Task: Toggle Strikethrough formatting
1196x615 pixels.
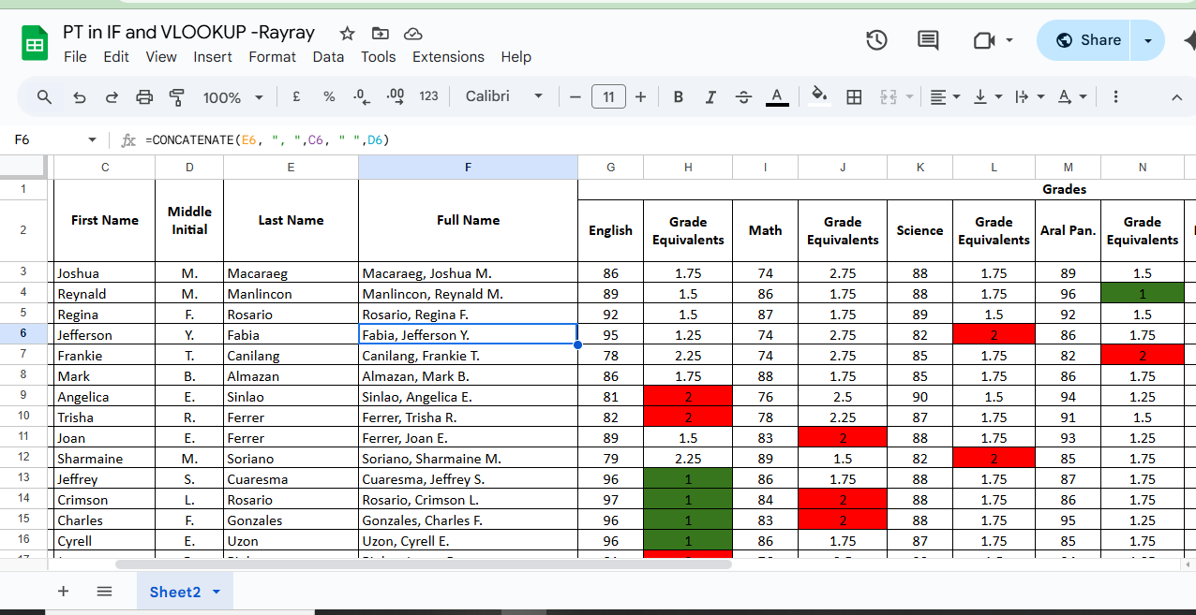Action: [743, 96]
